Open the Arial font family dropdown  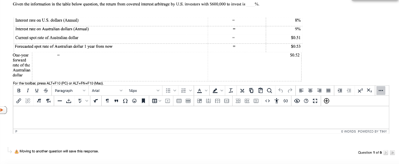tap(107, 91)
